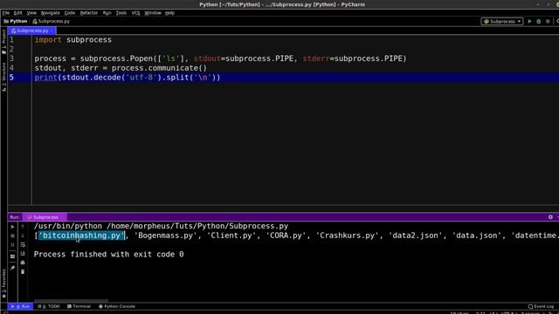
Task: Clear all console output with trash icon
Action: point(23,271)
